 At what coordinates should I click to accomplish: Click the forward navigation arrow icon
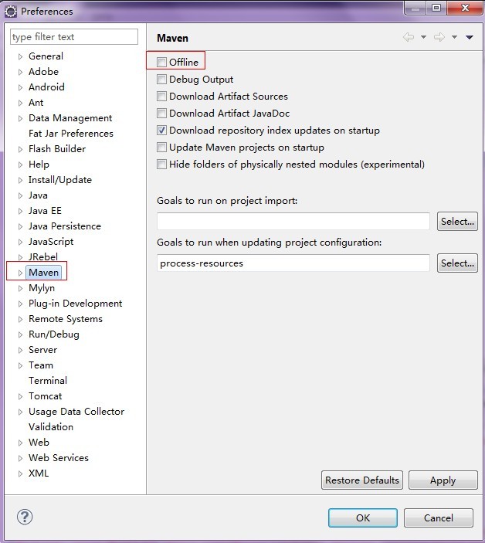click(439, 37)
